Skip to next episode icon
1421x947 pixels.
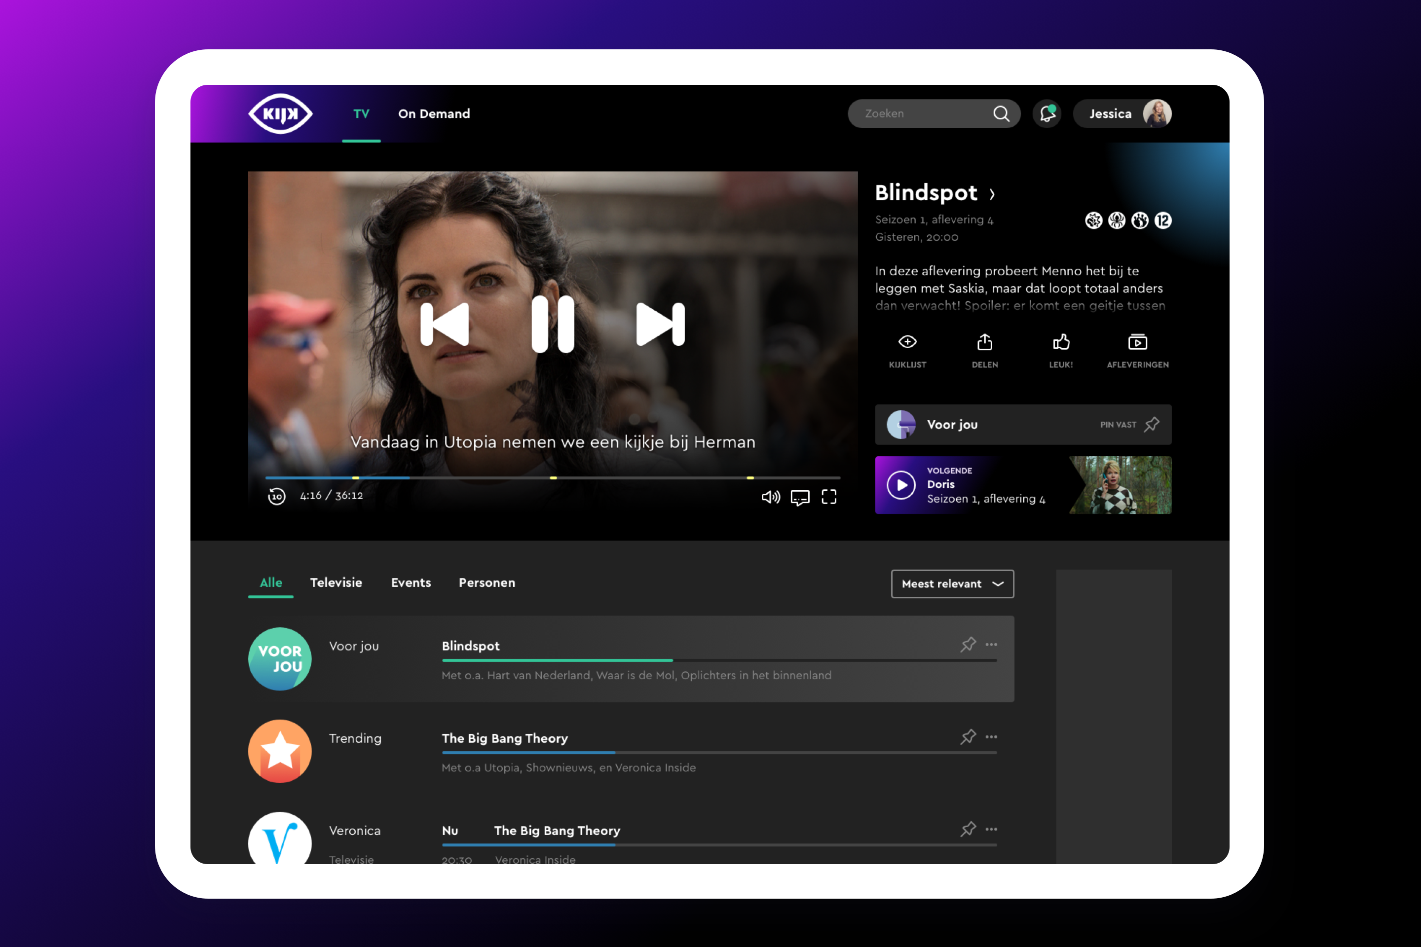tap(660, 324)
